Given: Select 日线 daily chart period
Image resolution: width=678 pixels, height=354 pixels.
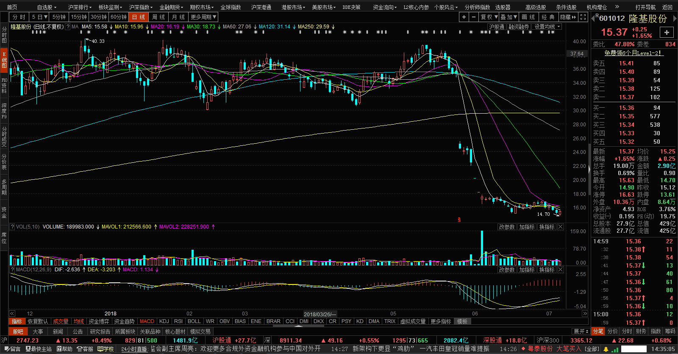Looking at the screenshot, I should pyautogui.click(x=139, y=17).
